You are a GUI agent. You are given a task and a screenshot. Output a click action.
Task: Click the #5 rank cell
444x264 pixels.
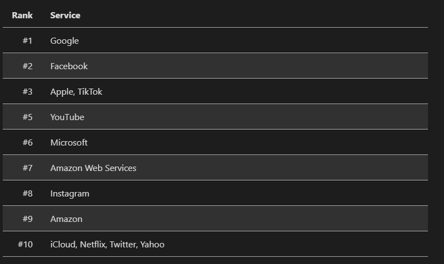(x=28, y=117)
